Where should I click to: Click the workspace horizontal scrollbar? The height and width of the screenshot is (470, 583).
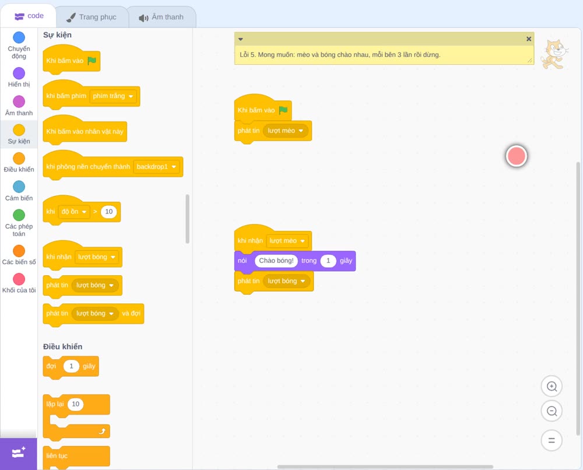coord(385,467)
